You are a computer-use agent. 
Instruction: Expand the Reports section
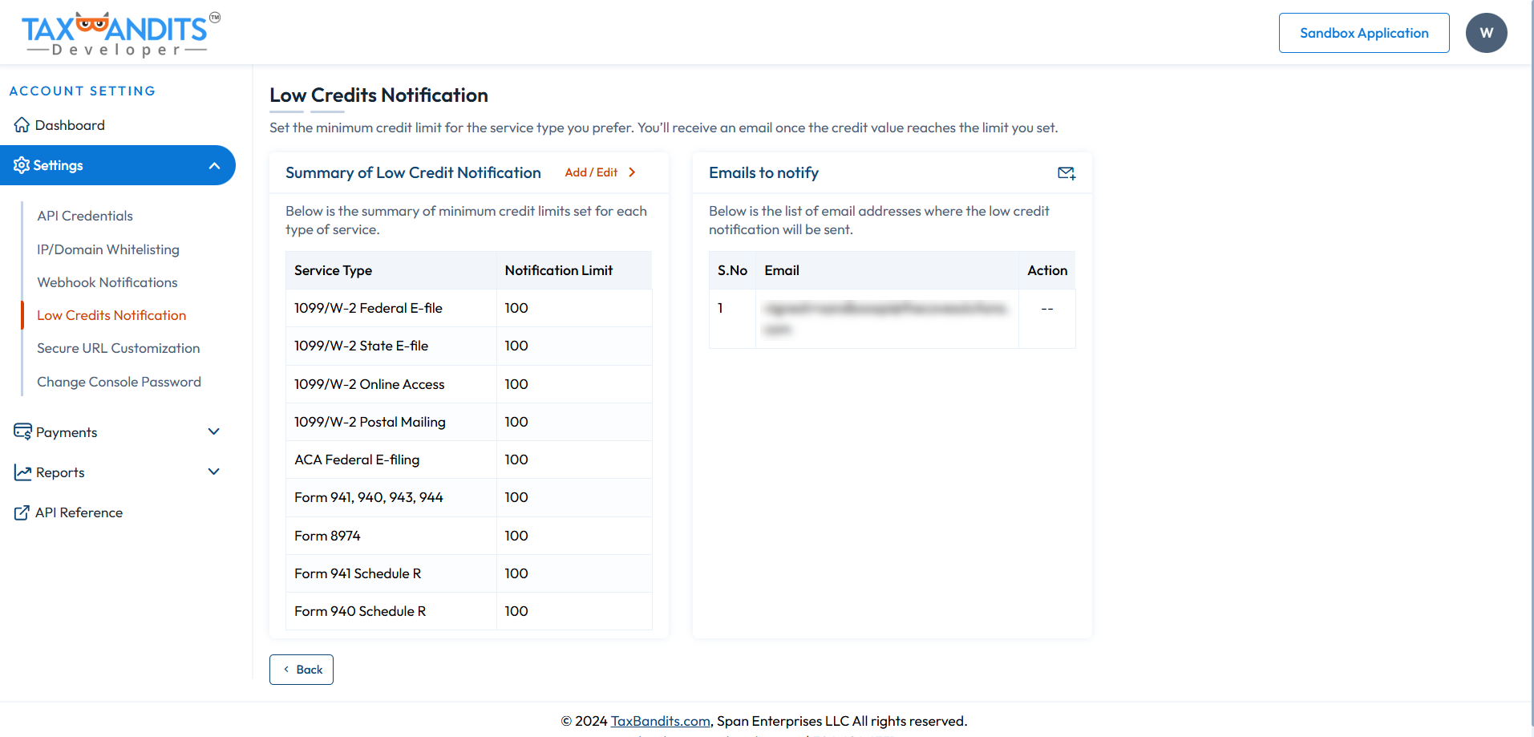pyautogui.click(x=213, y=472)
